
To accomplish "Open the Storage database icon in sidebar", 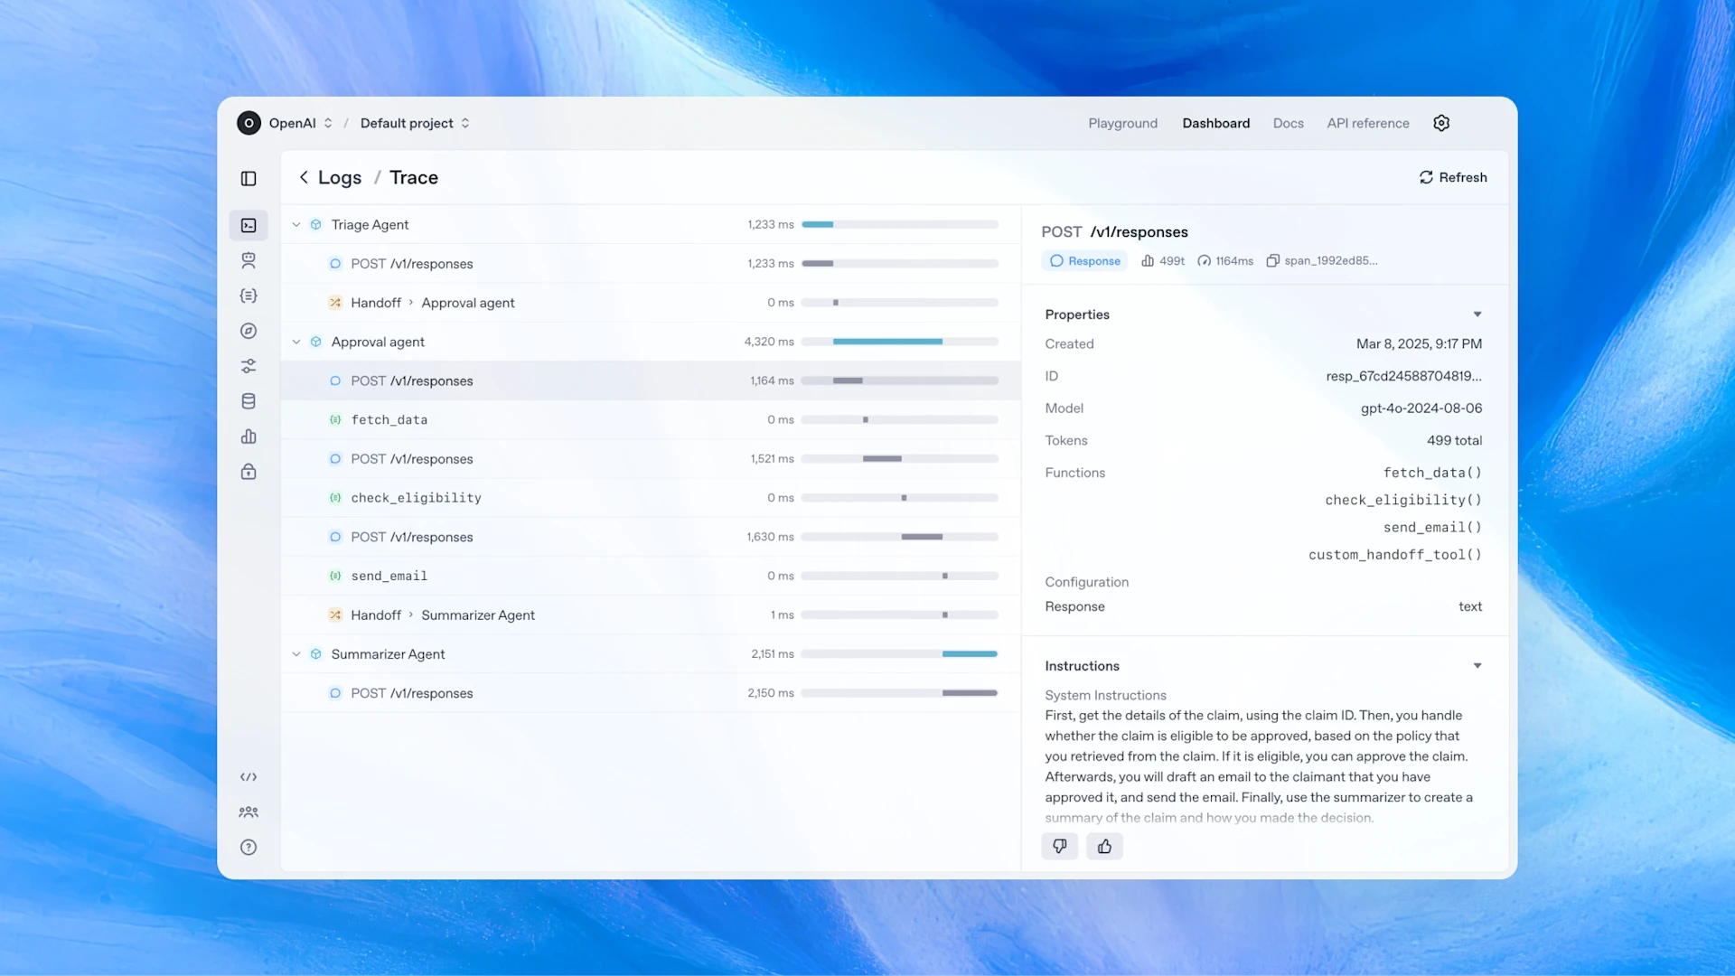I will [249, 401].
